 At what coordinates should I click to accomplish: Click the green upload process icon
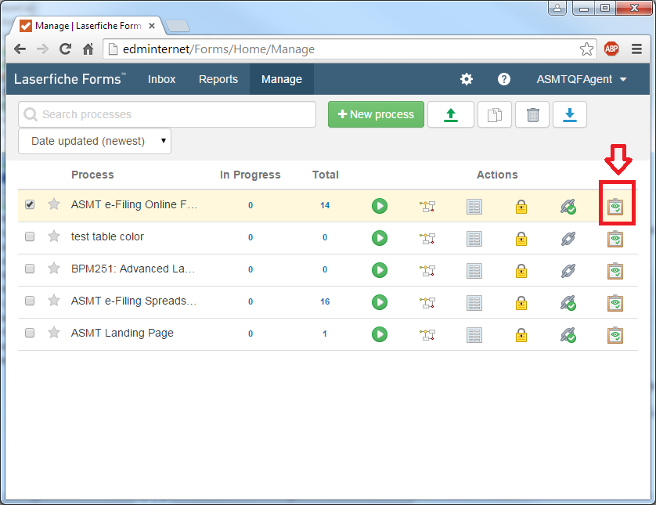point(450,115)
